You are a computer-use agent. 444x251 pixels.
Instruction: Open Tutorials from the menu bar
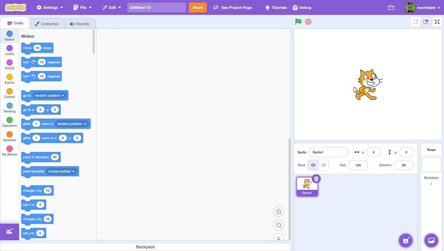276,7
